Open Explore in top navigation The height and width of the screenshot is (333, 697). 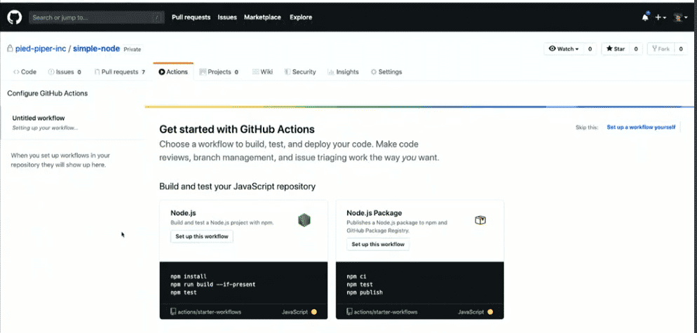pyautogui.click(x=301, y=18)
